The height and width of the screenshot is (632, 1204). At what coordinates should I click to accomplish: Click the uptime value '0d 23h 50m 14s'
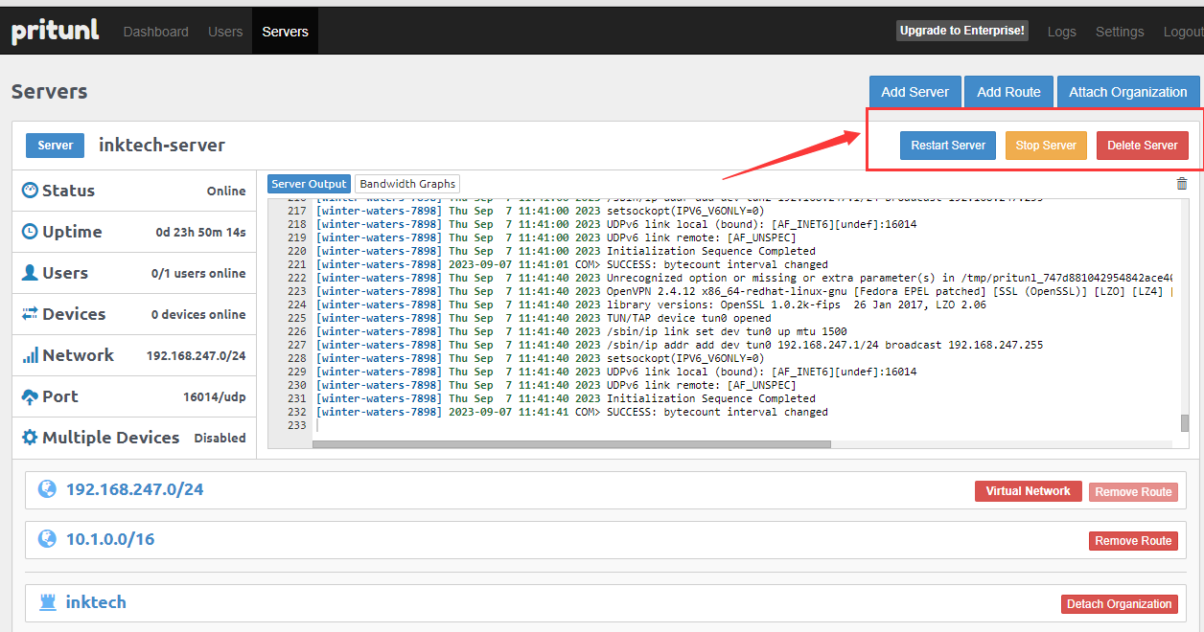point(201,232)
